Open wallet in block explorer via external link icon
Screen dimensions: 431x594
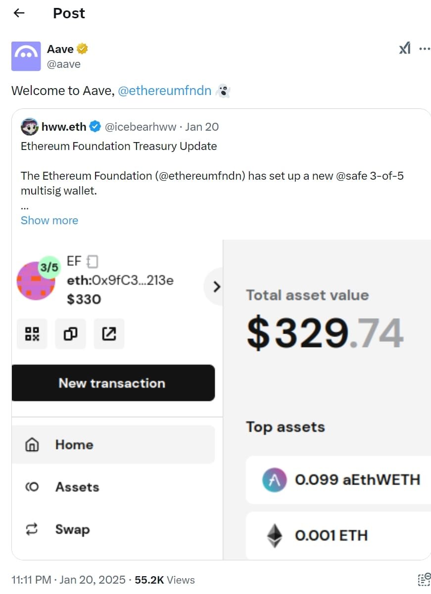pyautogui.click(x=109, y=334)
